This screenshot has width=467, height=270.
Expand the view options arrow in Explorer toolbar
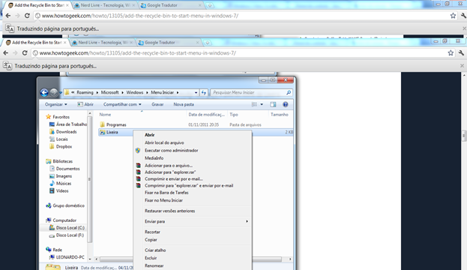[262, 104]
